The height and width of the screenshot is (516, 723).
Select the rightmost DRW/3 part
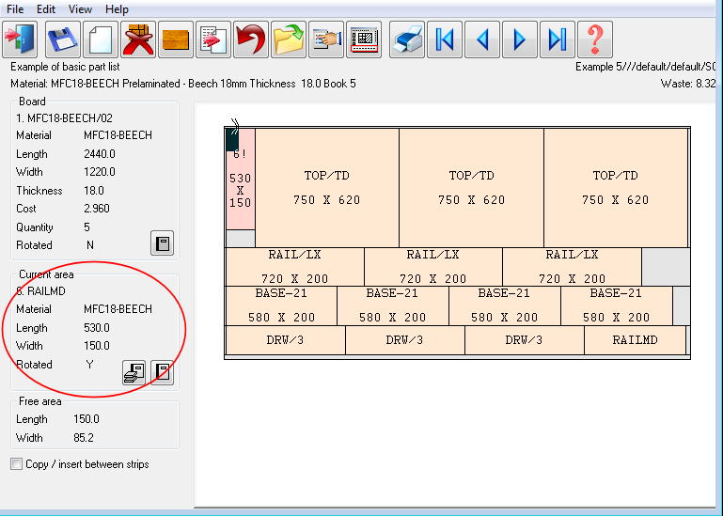pos(524,340)
